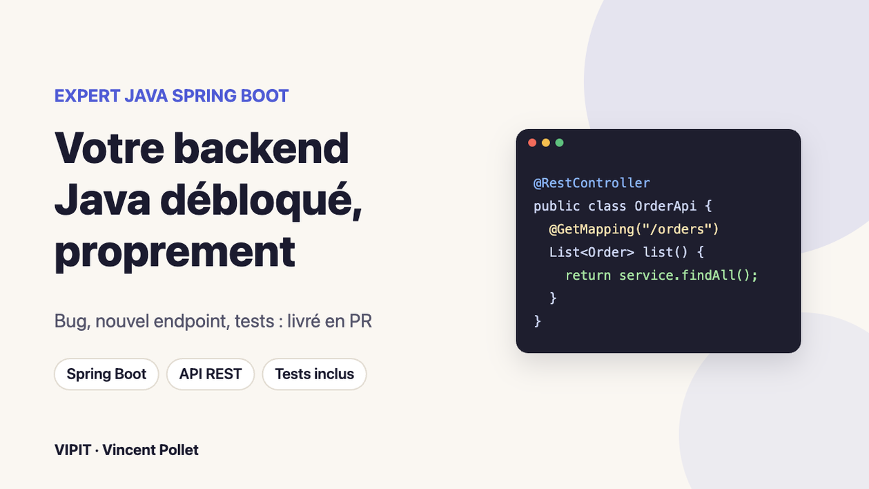Click subtitle 'Bug, nouvel endpoint, tests : livré en PR'

213,321
